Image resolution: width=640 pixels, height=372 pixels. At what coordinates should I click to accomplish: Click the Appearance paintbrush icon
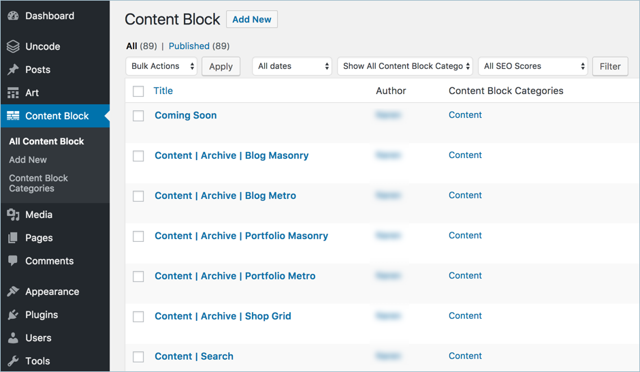(x=13, y=292)
